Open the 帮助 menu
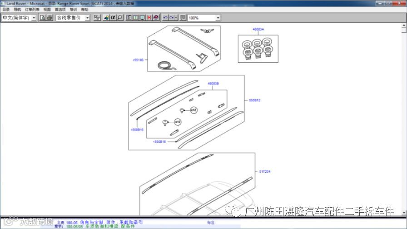The image size is (407, 229). [x=85, y=10]
